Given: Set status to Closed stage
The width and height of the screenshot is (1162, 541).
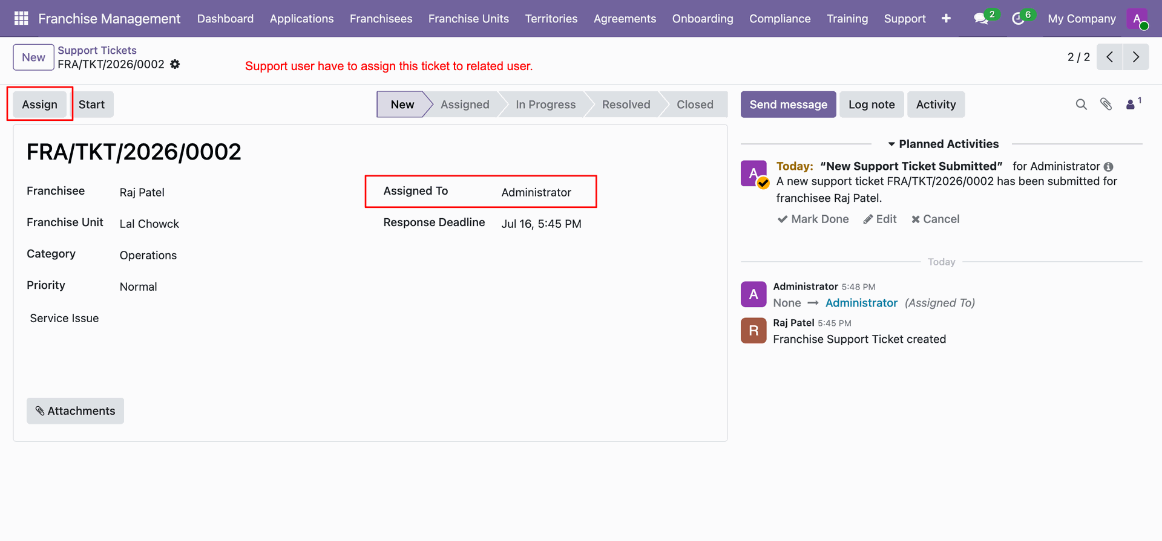Looking at the screenshot, I should pos(695,105).
